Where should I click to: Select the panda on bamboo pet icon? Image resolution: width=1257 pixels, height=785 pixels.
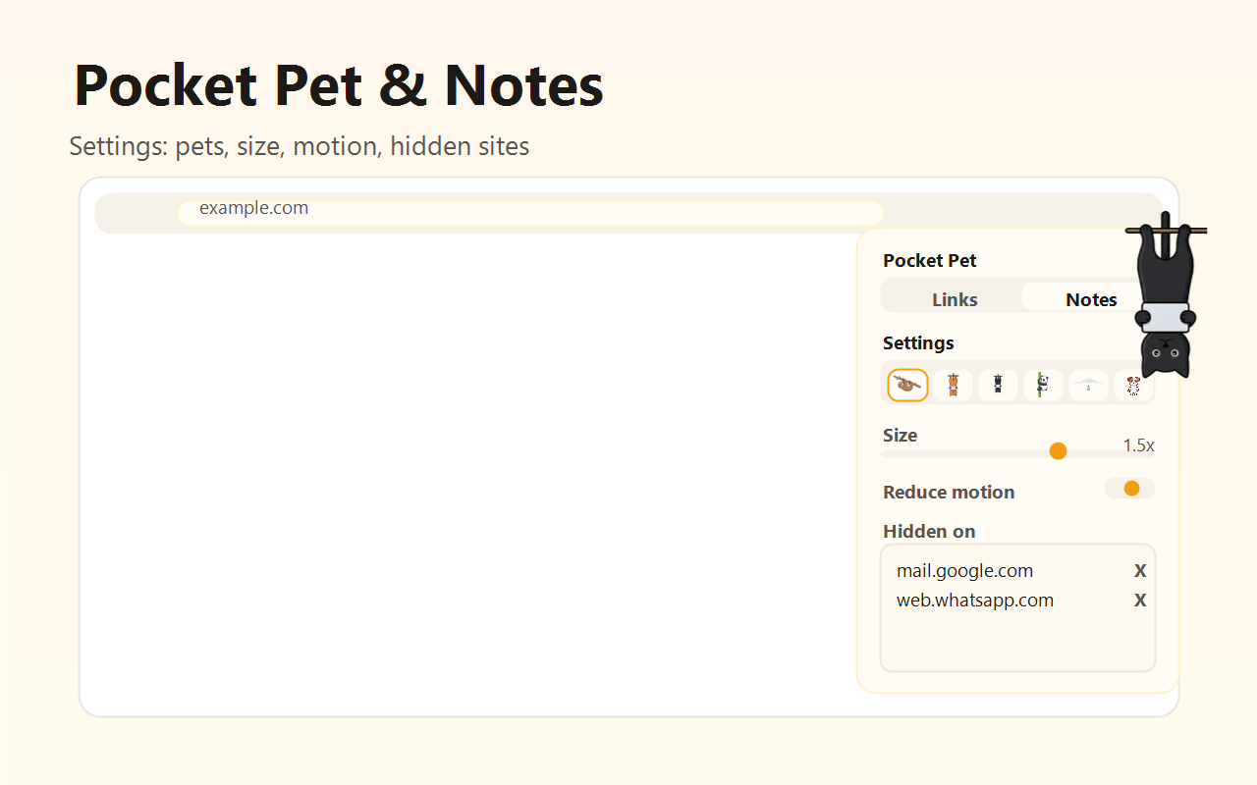(x=1043, y=385)
